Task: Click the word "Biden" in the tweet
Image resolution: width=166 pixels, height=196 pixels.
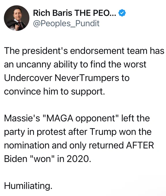Action: (x=16, y=159)
